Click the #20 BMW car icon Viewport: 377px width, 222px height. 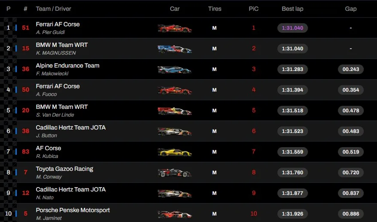point(174,111)
